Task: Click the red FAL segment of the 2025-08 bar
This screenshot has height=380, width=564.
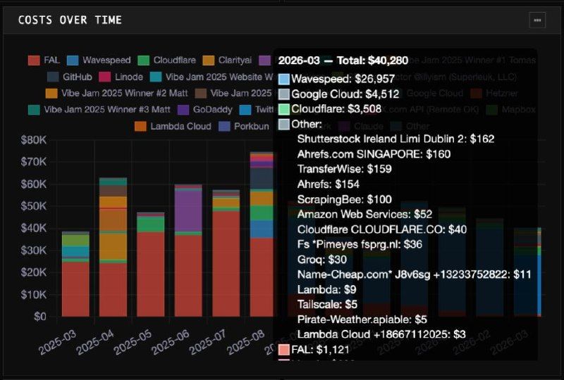Action: coord(262,277)
